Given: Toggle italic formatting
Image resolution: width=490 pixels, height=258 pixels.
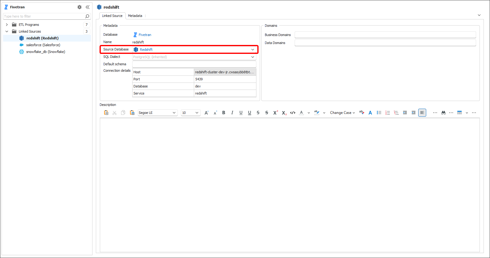Looking at the screenshot, I should [x=232, y=113].
